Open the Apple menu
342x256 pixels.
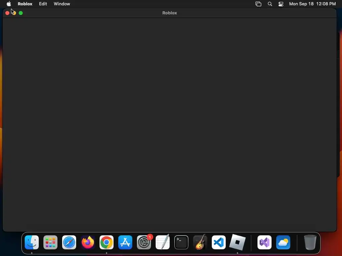click(x=9, y=4)
